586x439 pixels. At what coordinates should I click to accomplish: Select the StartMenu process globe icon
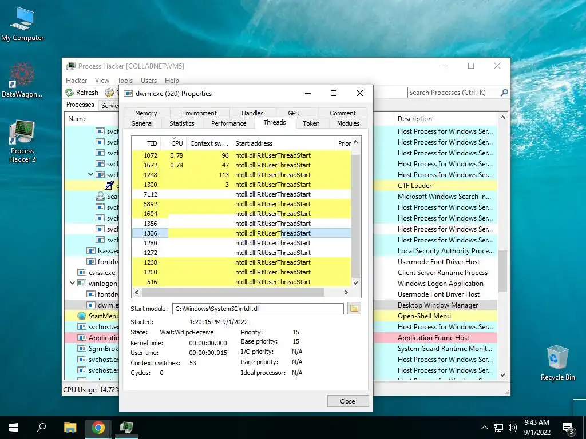coord(82,316)
